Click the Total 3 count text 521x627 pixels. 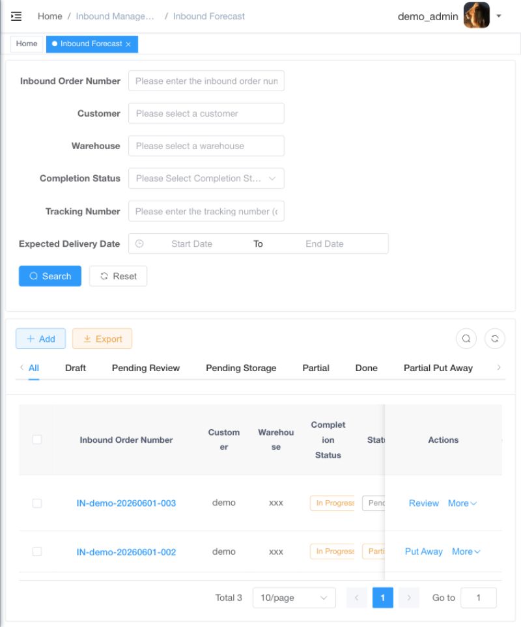[229, 598]
